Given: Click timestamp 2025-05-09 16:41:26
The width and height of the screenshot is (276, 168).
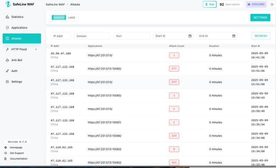Looking at the screenshot, I should [259, 55].
